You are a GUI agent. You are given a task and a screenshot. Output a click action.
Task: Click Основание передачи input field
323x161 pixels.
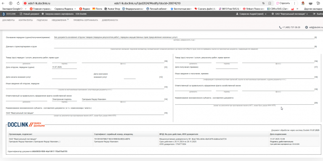[x=184, y=37]
